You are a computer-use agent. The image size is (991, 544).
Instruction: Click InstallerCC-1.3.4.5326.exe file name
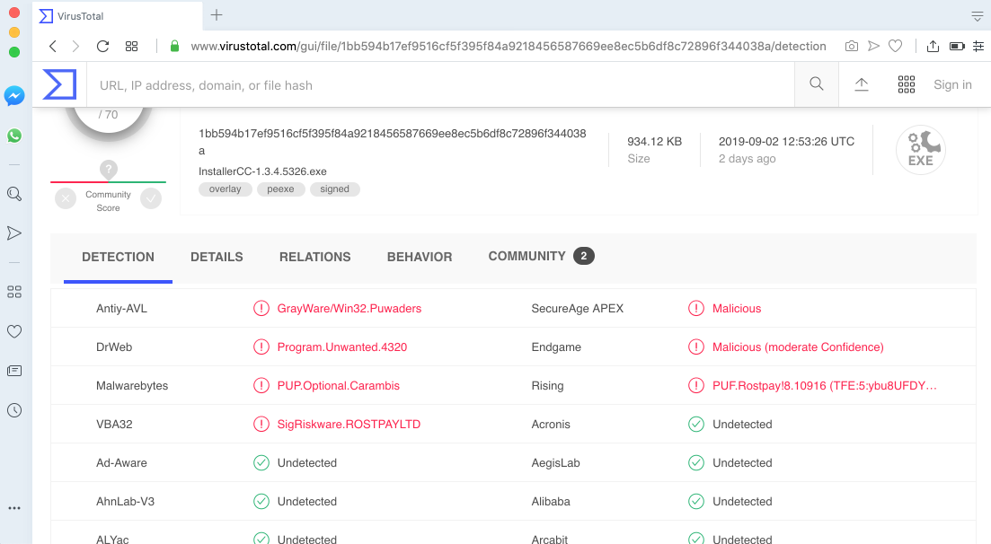click(x=263, y=171)
